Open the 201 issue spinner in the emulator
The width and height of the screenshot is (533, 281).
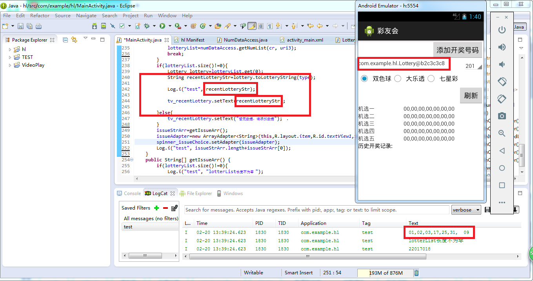[x=473, y=66]
